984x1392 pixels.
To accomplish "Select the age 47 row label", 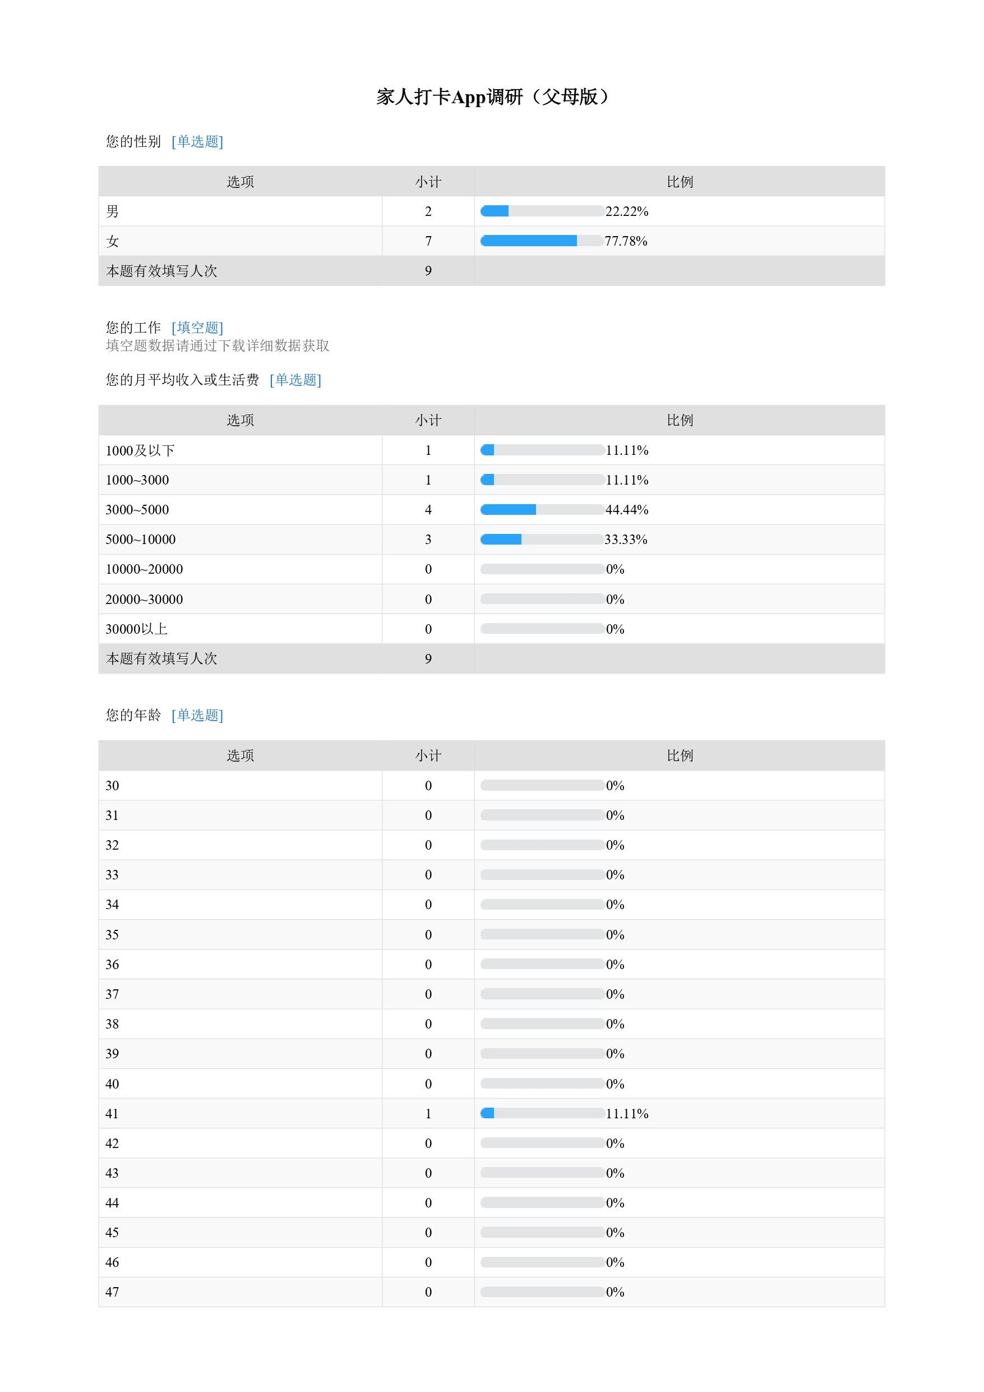I will (x=112, y=1292).
